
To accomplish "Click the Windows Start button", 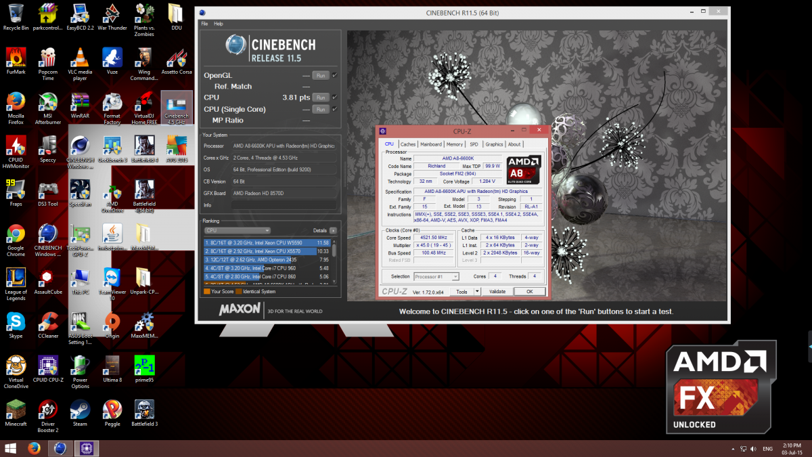I will 11,448.
